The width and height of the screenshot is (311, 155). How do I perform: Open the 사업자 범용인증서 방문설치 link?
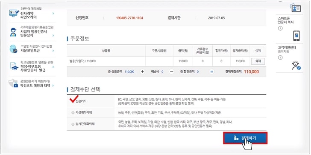[34, 34]
